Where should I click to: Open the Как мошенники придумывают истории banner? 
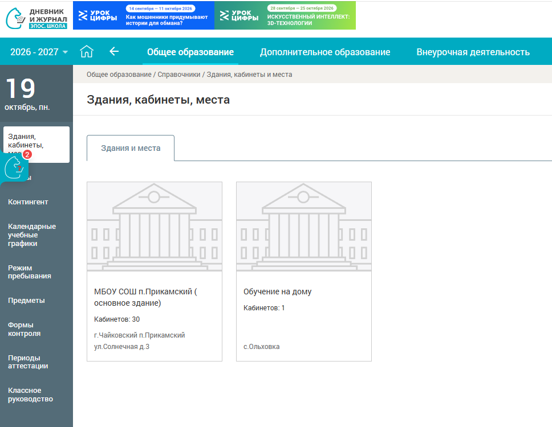[144, 15]
